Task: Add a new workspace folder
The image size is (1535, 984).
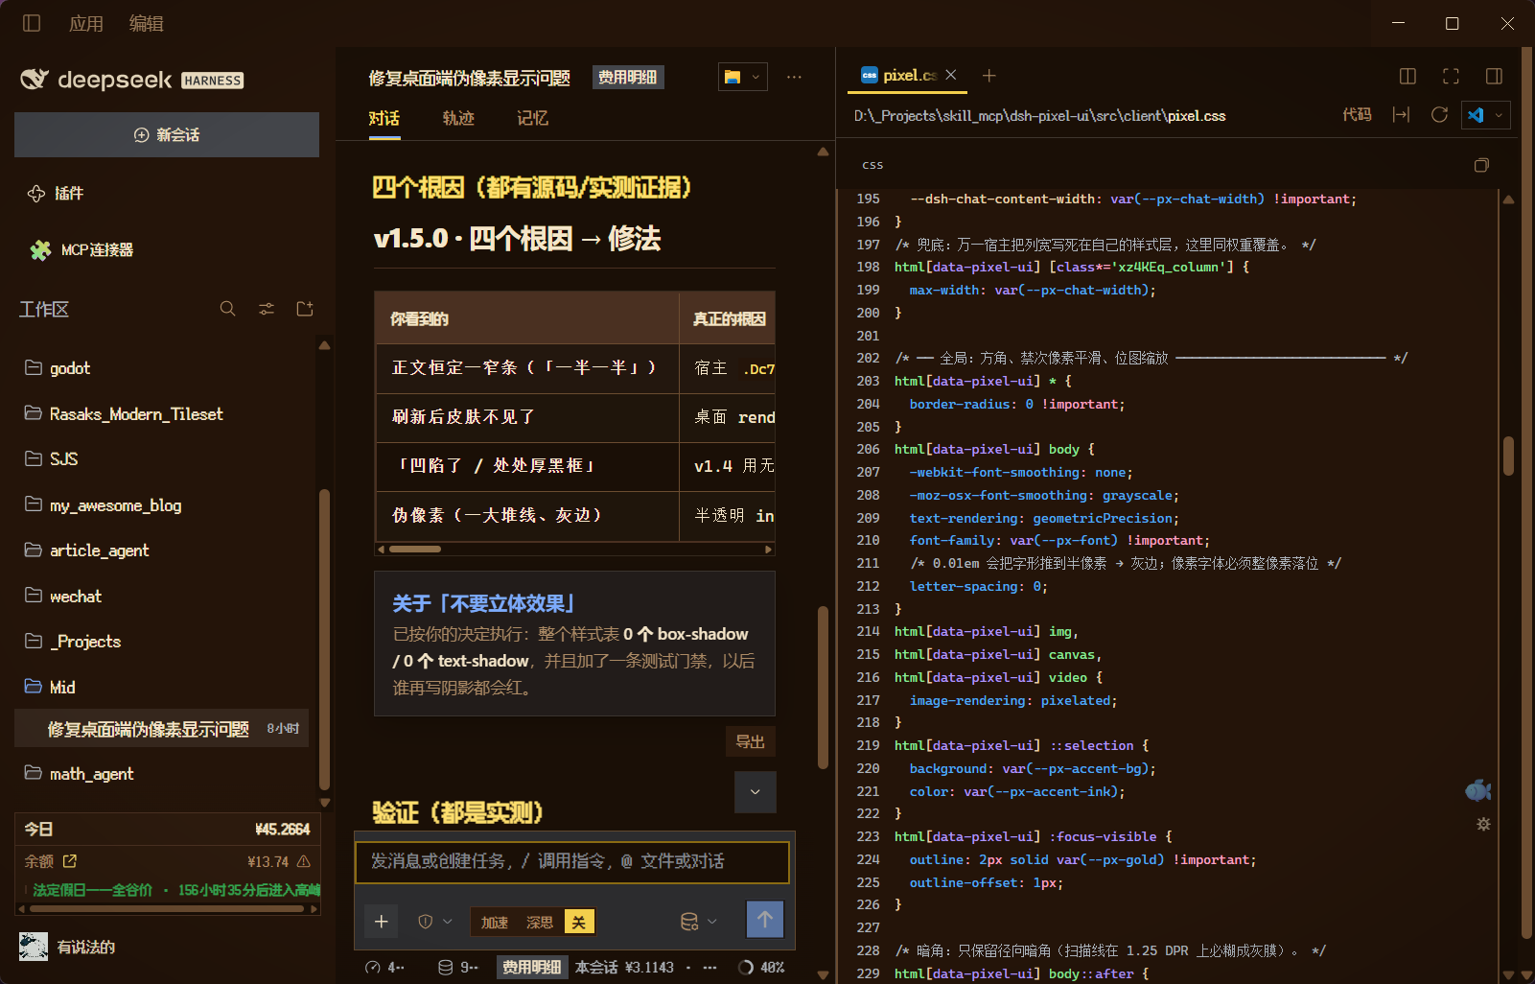Action: point(305,309)
